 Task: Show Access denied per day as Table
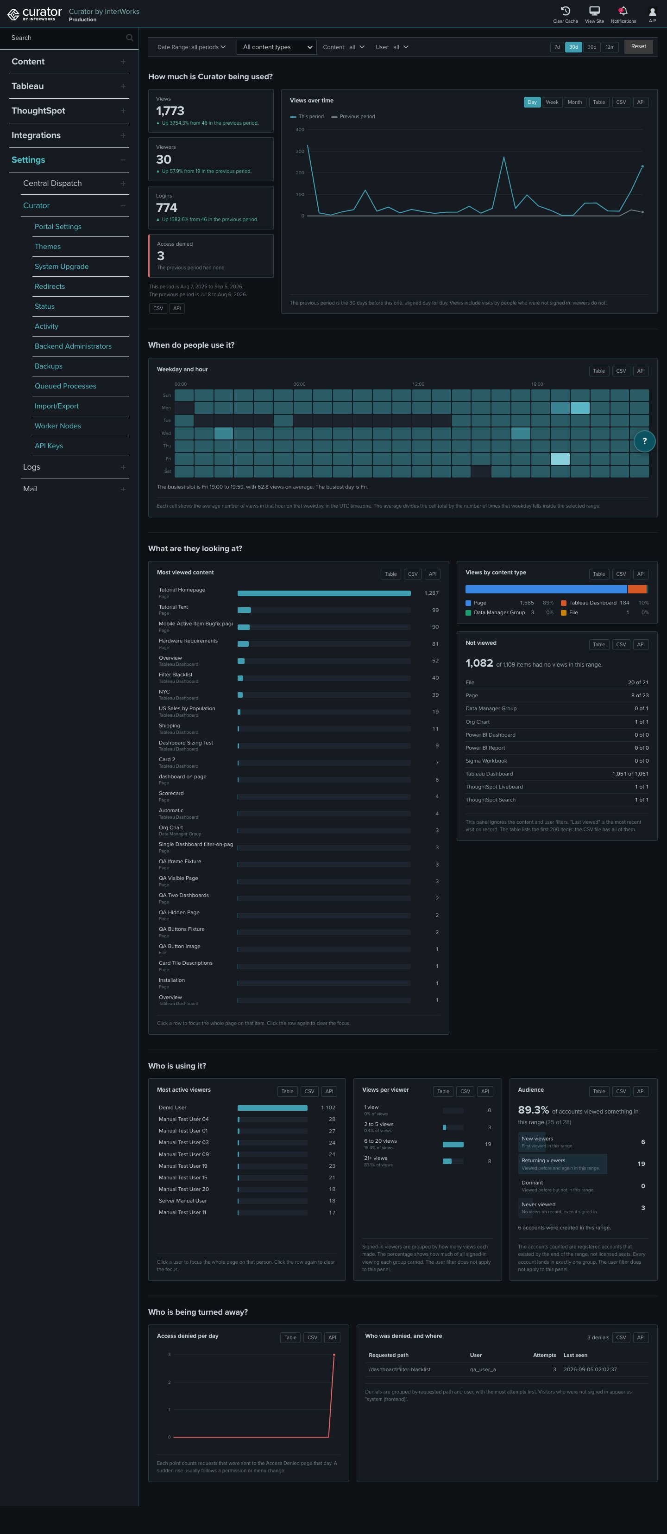[x=290, y=1337]
